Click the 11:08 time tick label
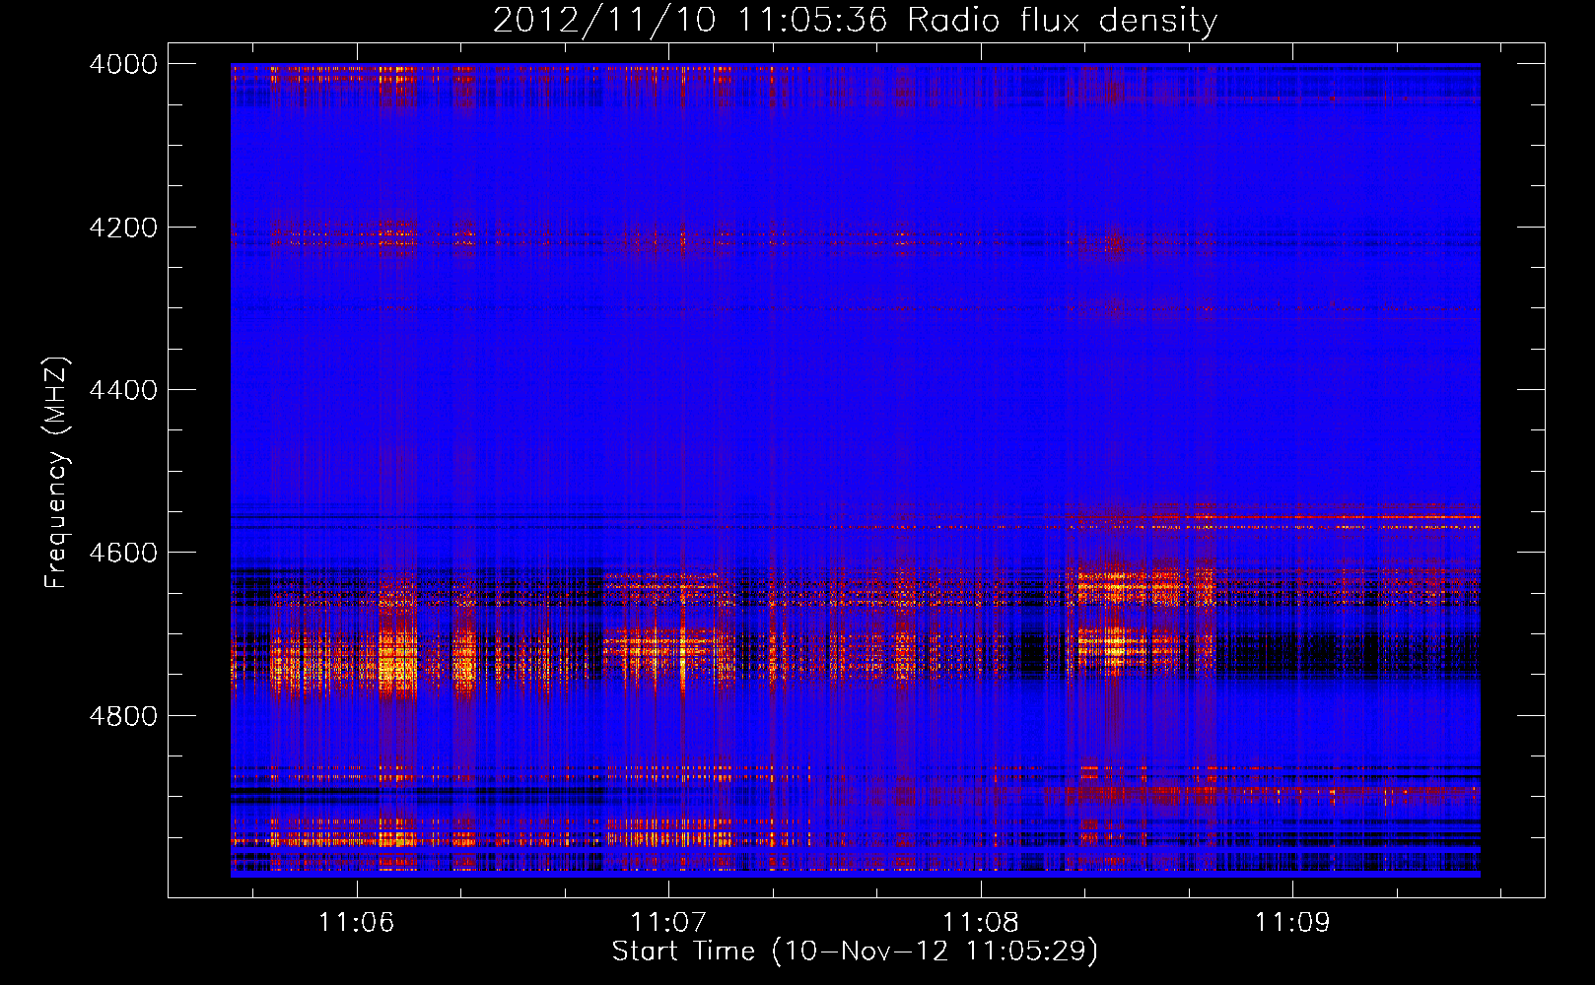 click(980, 922)
